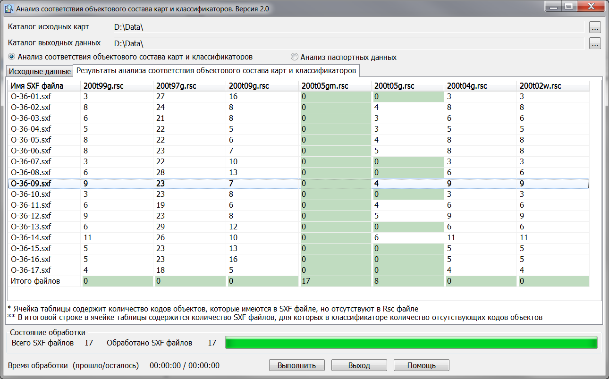The height and width of the screenshot is (379, 609).
Task: Browse for the output data catalog folder
Action: click(594, 43)
